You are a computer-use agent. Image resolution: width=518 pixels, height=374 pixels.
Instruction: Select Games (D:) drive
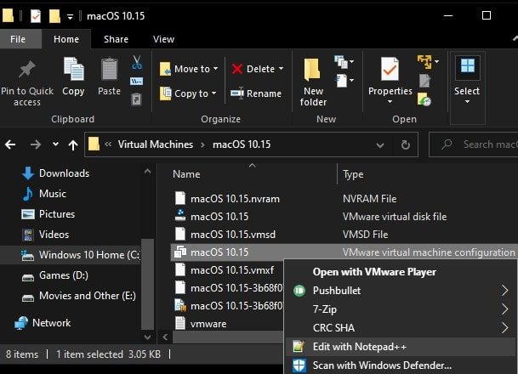[54, 275]
